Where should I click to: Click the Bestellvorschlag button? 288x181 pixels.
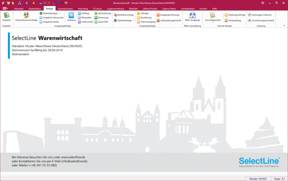[124, 15]
